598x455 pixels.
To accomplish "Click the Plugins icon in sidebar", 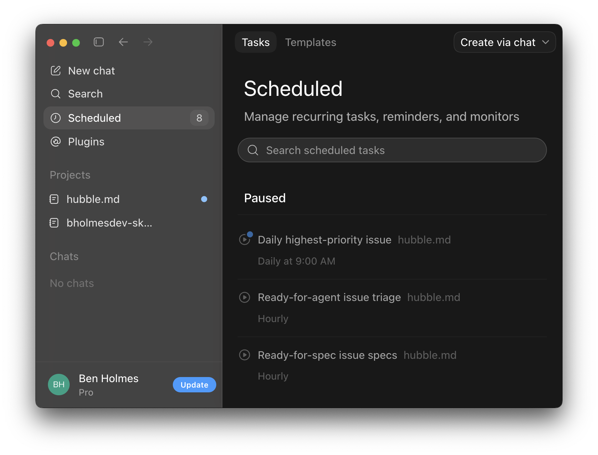I will [56, 142].
